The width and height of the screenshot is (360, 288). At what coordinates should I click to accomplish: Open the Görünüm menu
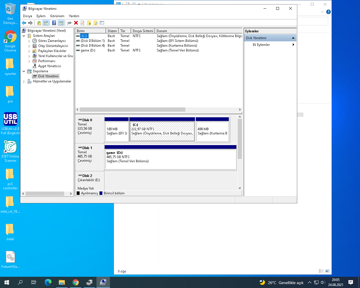tap(57, 16)
